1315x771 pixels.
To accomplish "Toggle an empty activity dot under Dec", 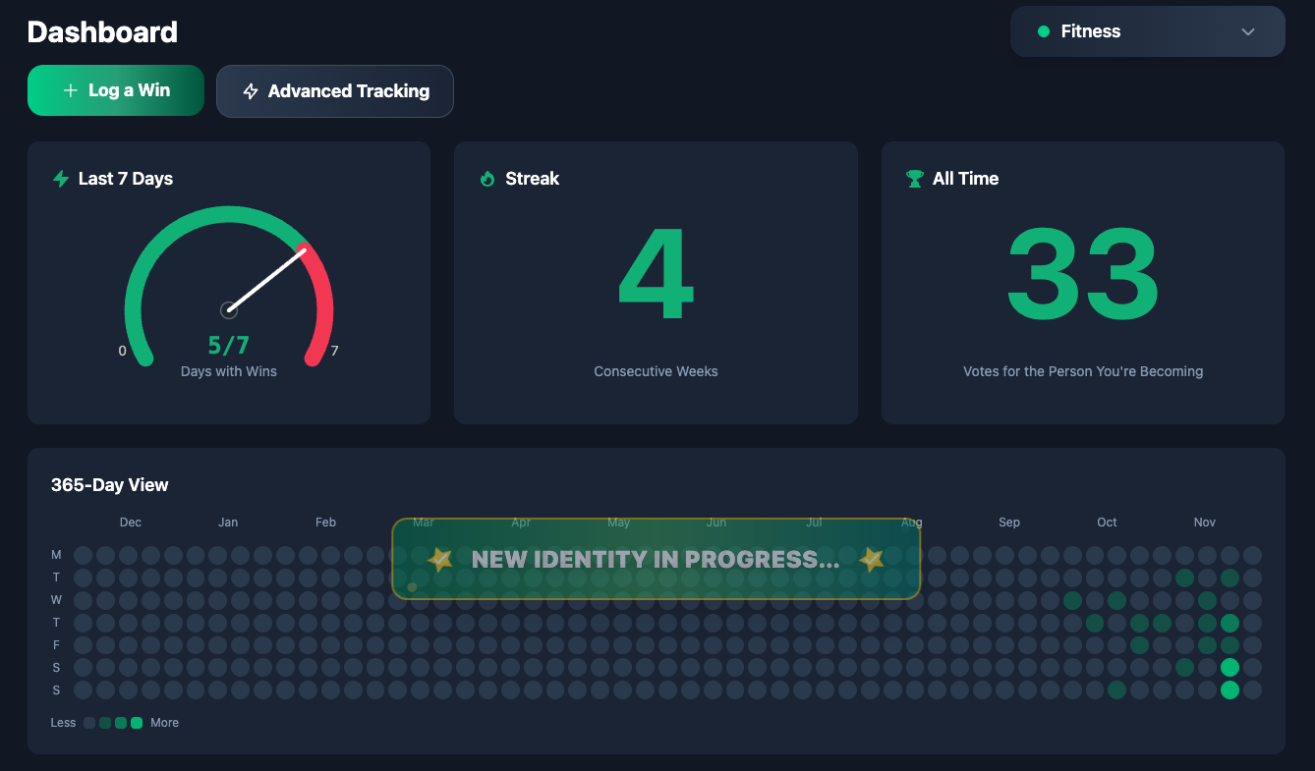I will [130, 555].
